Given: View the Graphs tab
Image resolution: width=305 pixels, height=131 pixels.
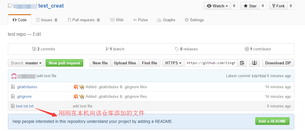Looking at the screenshot, I should pos(166,20).
